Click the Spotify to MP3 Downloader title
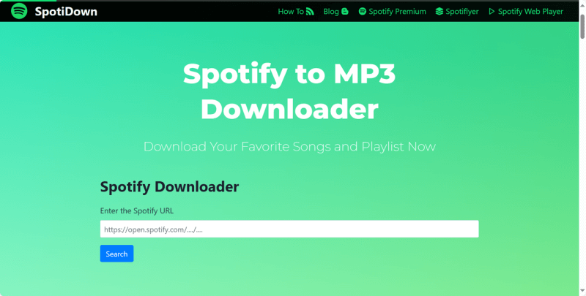Screen dimensions: 586x296 [x=289, y=91]
